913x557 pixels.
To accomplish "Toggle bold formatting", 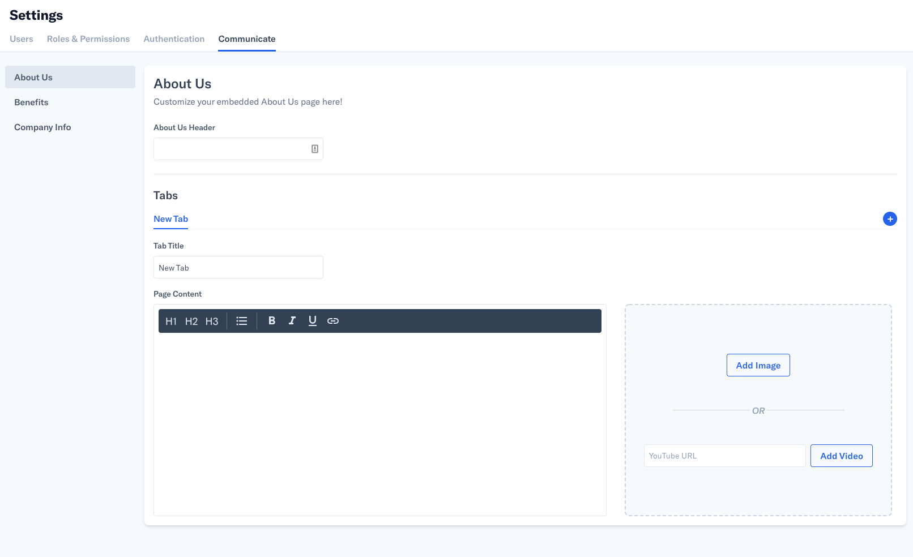I will [272, 320].
